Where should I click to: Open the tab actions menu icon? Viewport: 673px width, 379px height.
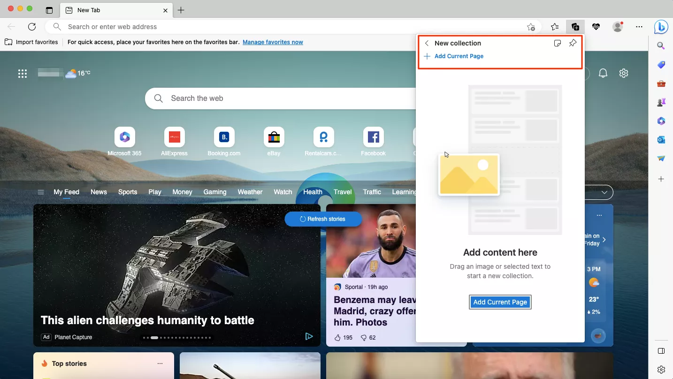pyautogui.click(x=49, y=10)
